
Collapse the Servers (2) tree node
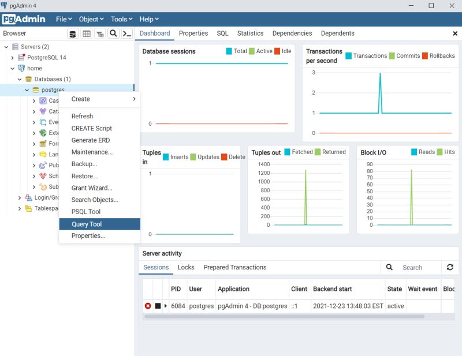tap(6, 47)
